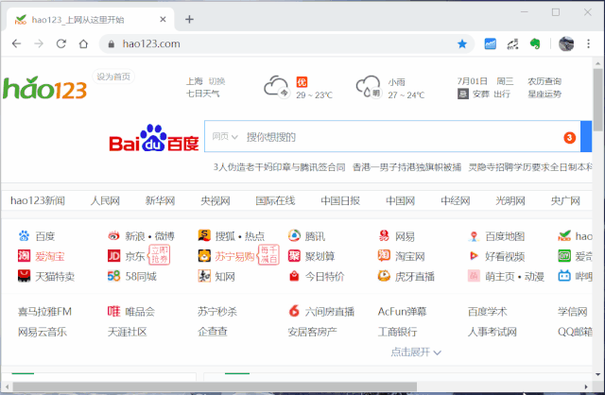Go back using the browser back arrow
605x395 pixels.
16,43
